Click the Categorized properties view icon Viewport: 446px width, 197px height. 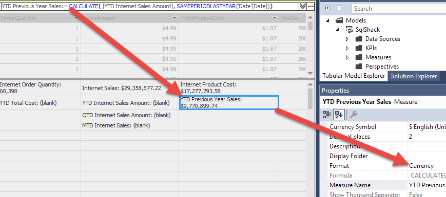pos(327,115)
